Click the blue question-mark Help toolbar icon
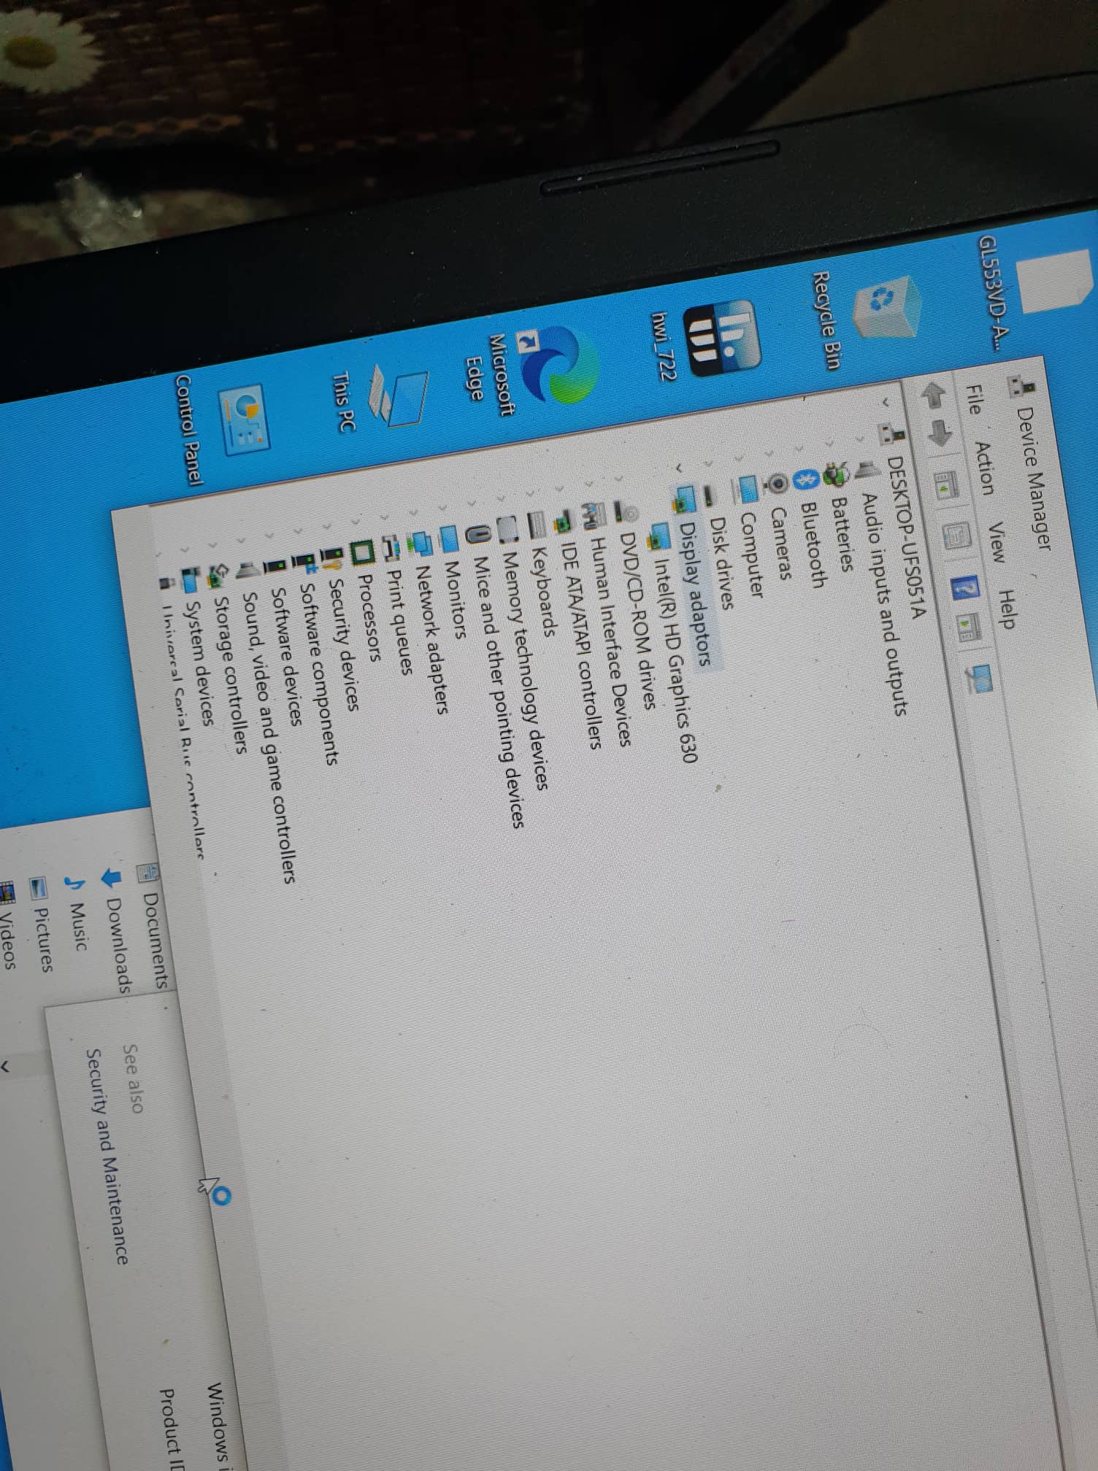 pyautogui.click(x=965, y=587)
